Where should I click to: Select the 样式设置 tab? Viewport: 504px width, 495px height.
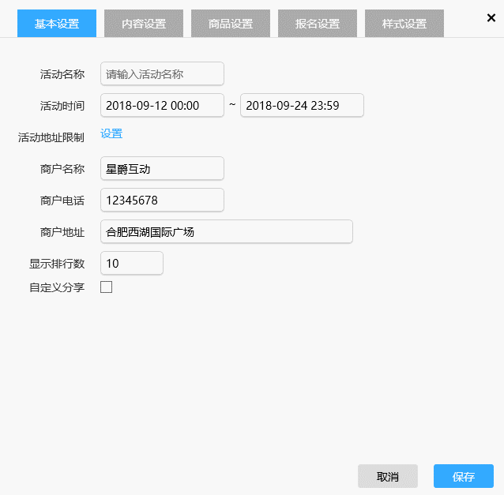(x=404, y=24)
